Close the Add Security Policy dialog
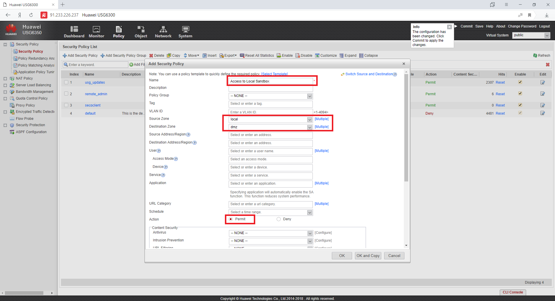555x301 pixels. coord(404,64)
